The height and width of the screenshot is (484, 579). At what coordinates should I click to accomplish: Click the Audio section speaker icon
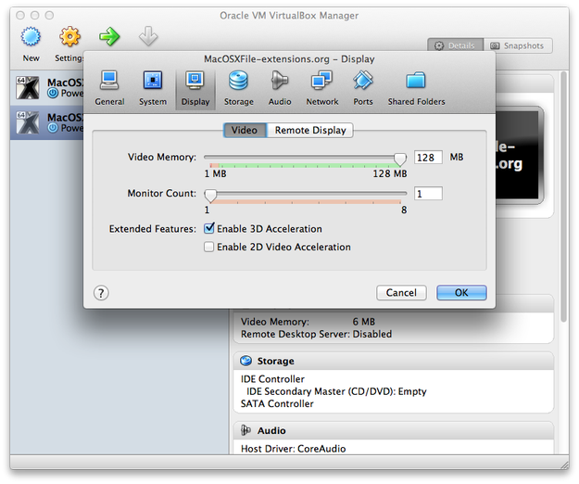coord(245,430)
